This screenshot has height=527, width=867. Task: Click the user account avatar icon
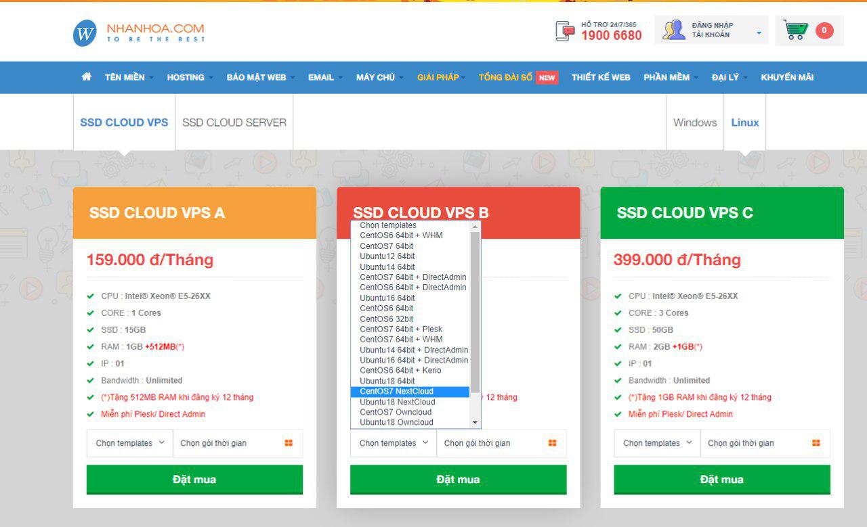673,30
